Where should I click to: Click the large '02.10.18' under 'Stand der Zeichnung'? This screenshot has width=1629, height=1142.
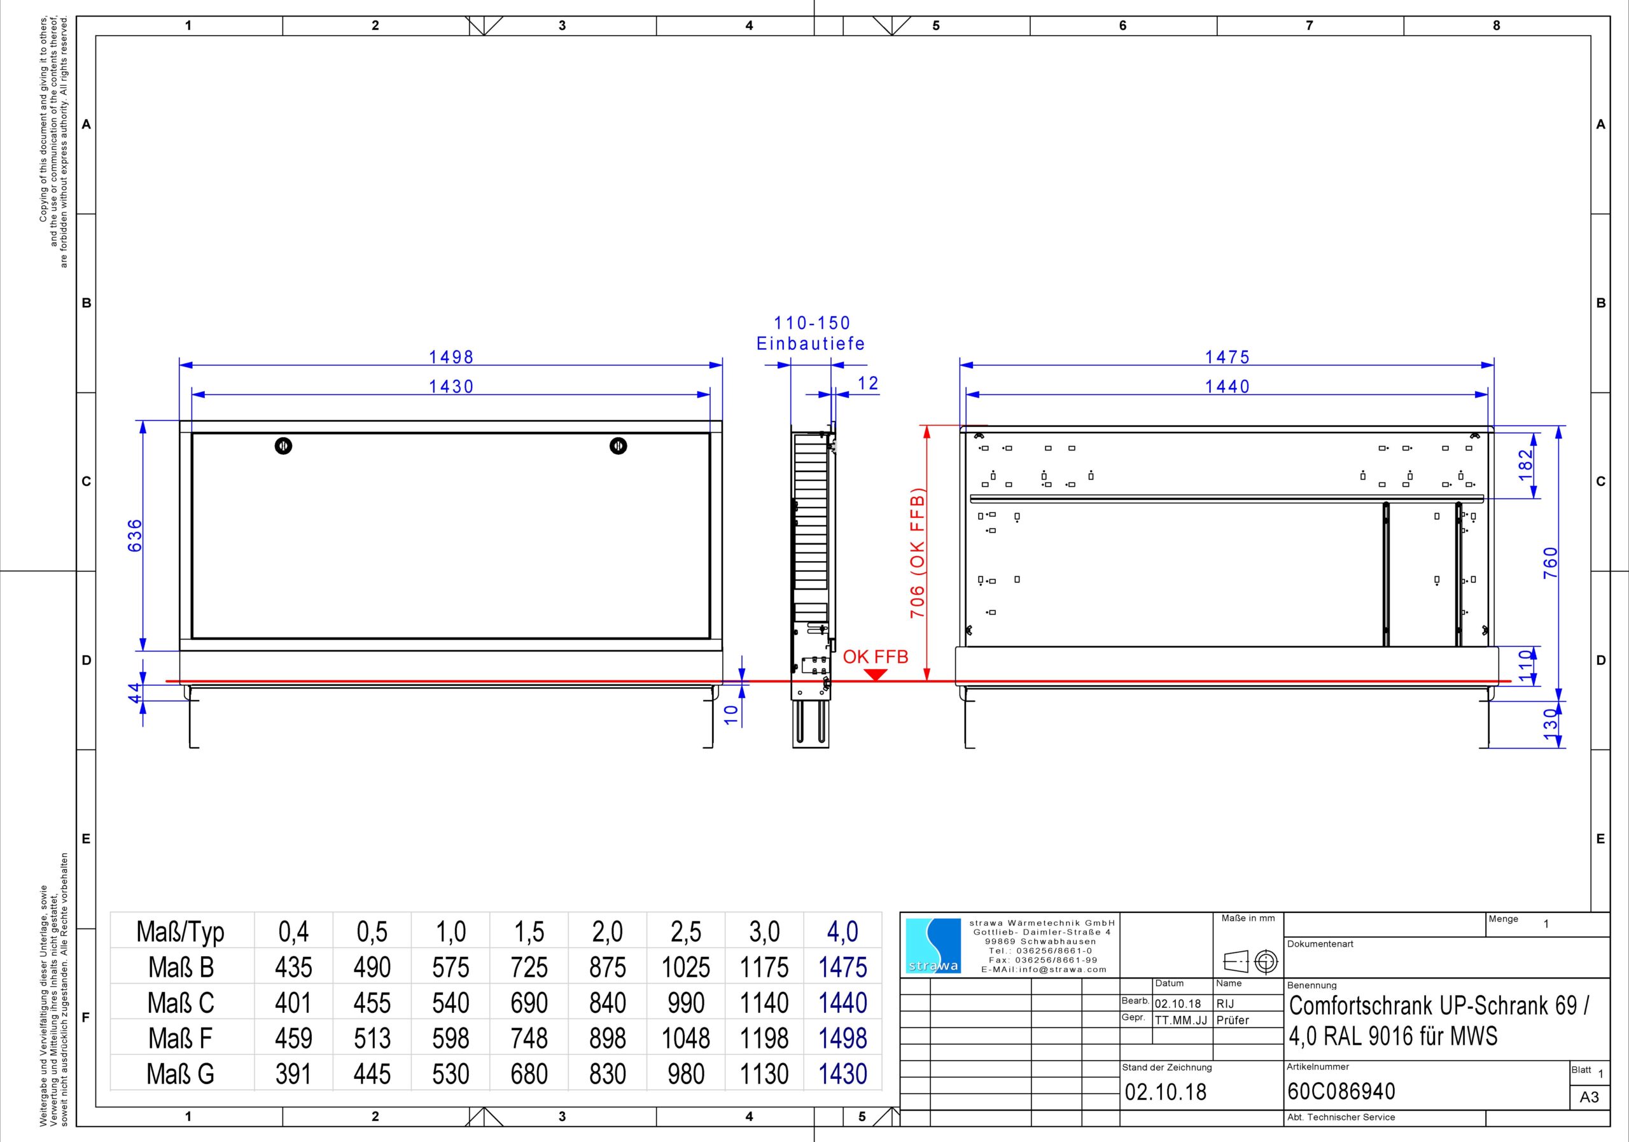(x=1166, y=1092)
